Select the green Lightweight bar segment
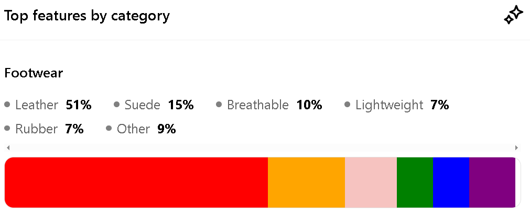The height and width of the screenshot is (217, 530). [x=415, y=182]
